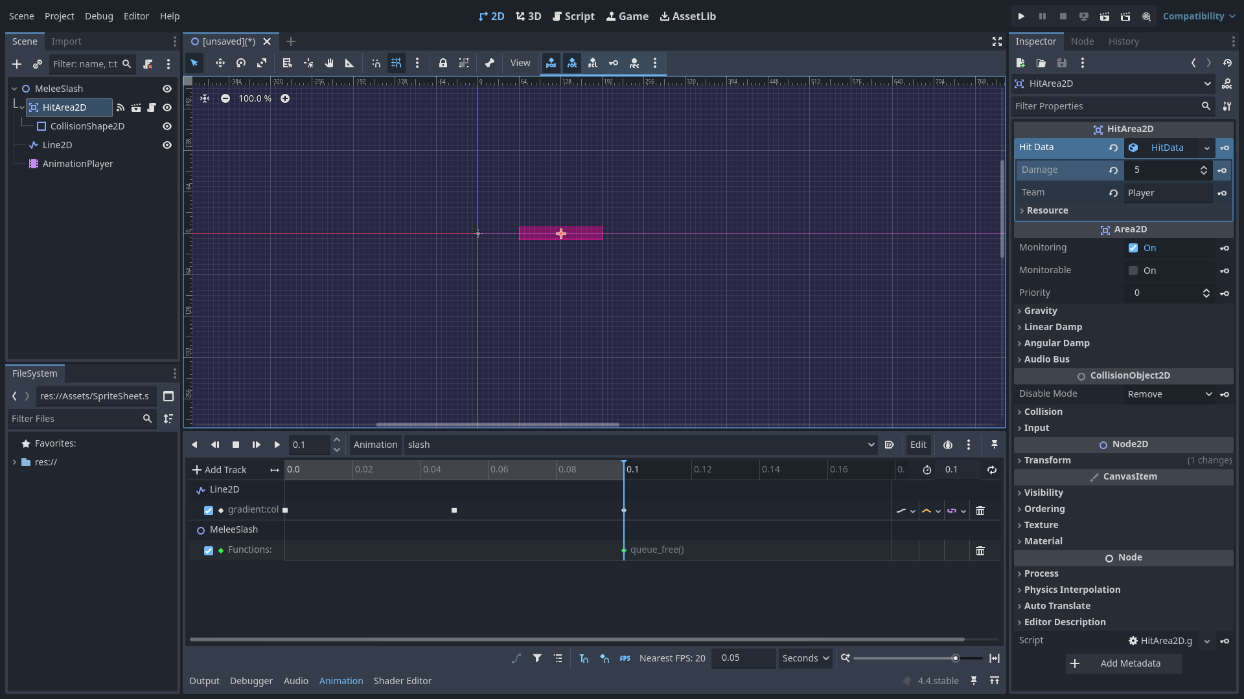Screen dimensions: 1244x699
Task: Toggle grid snapping icon
Action: (x=397, y=63)
